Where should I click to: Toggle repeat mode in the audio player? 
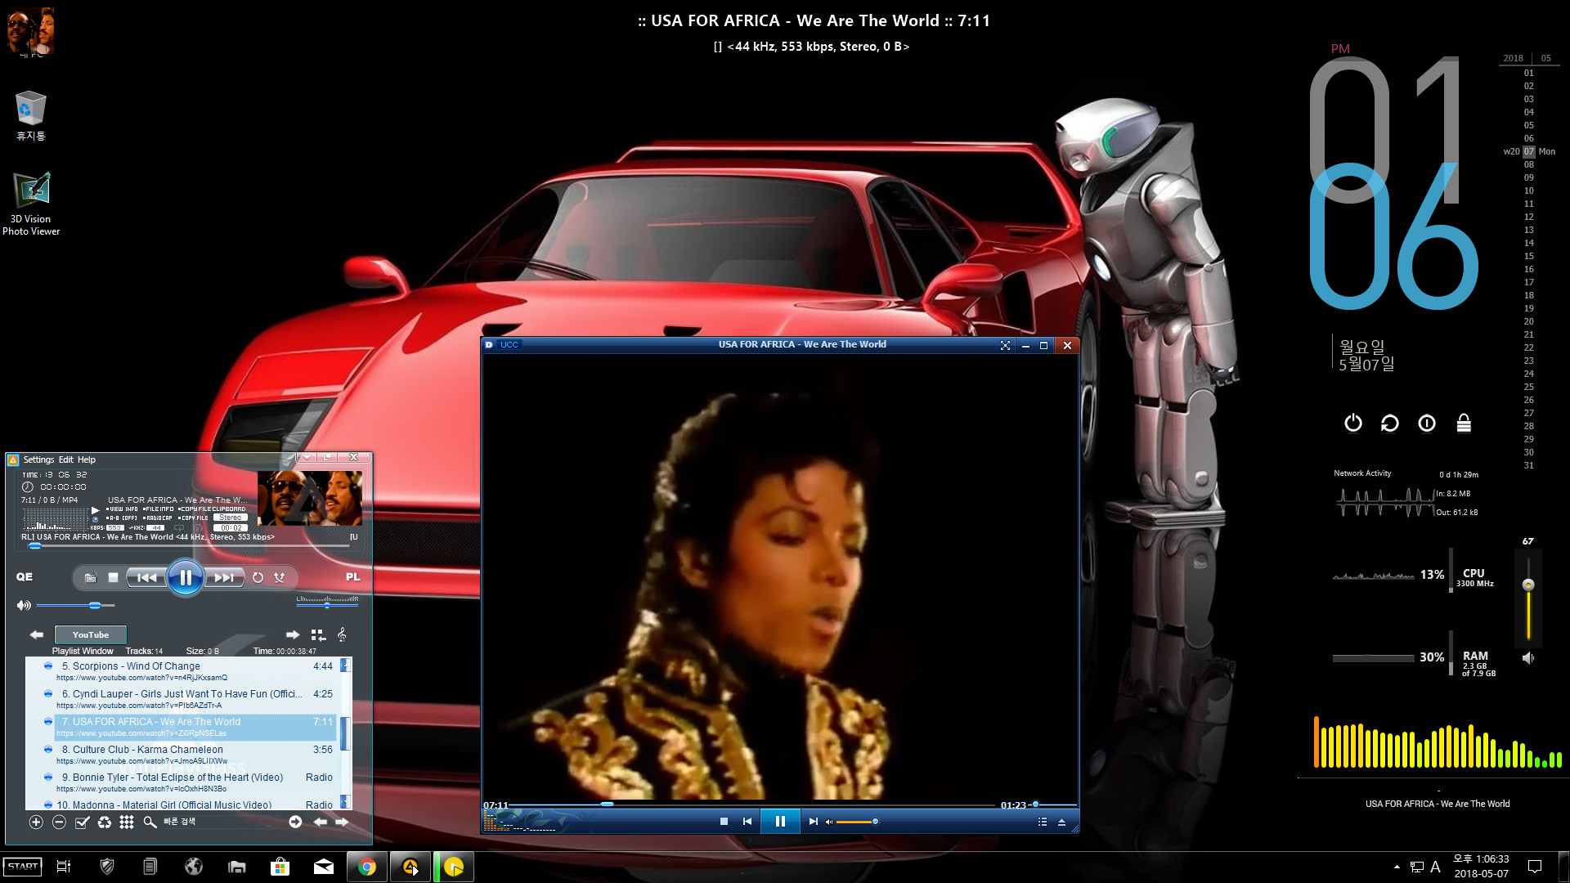(x=258, y=577)
